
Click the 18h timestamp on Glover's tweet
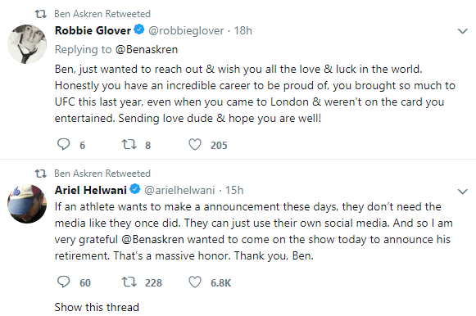[x=243, y=30]
